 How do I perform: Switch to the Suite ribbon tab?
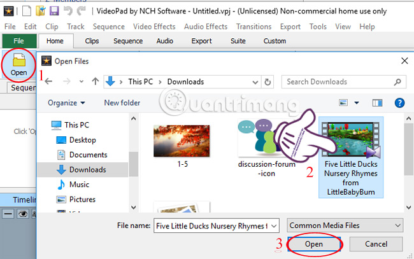238,41
